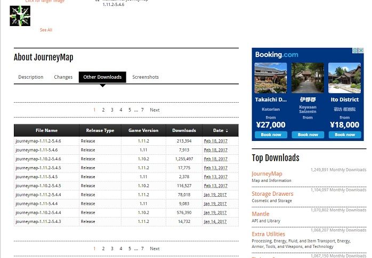This screenshot has width=372, height=258.
Task: Sort table by File Name column
Action: [x=46, y=130]
